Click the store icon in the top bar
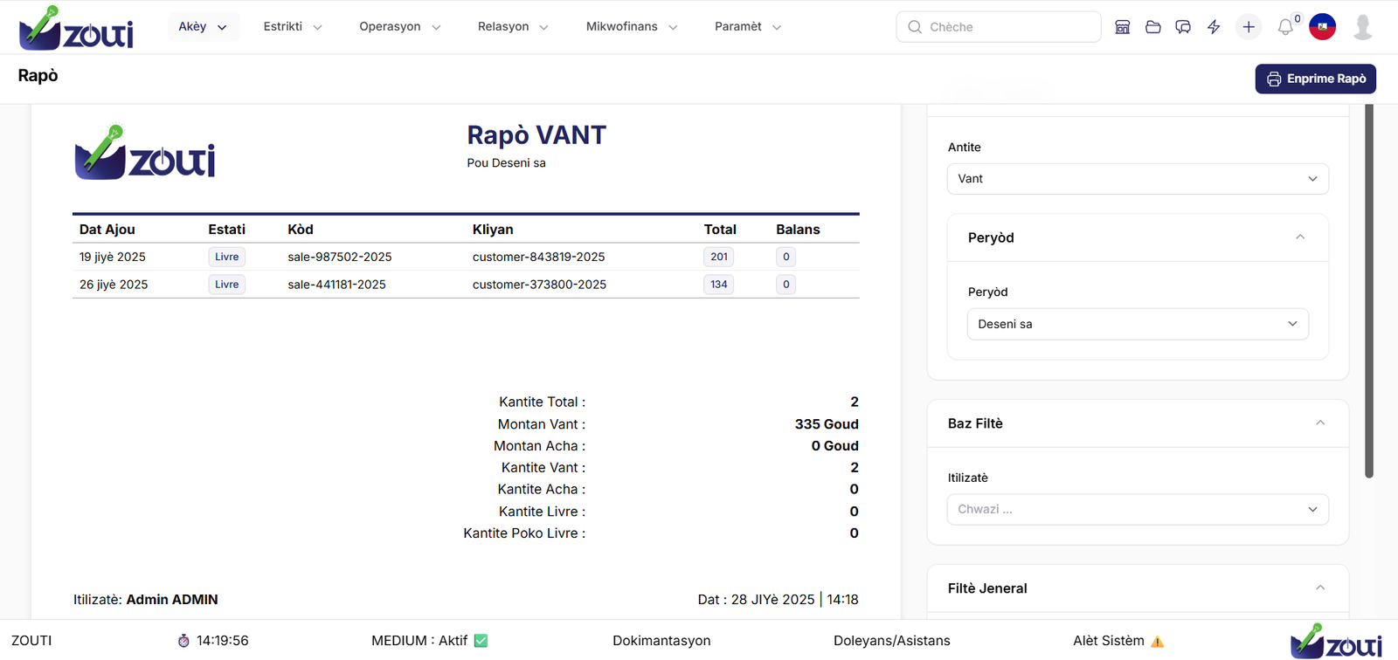1398x660 pixels. coord(1123,27)
